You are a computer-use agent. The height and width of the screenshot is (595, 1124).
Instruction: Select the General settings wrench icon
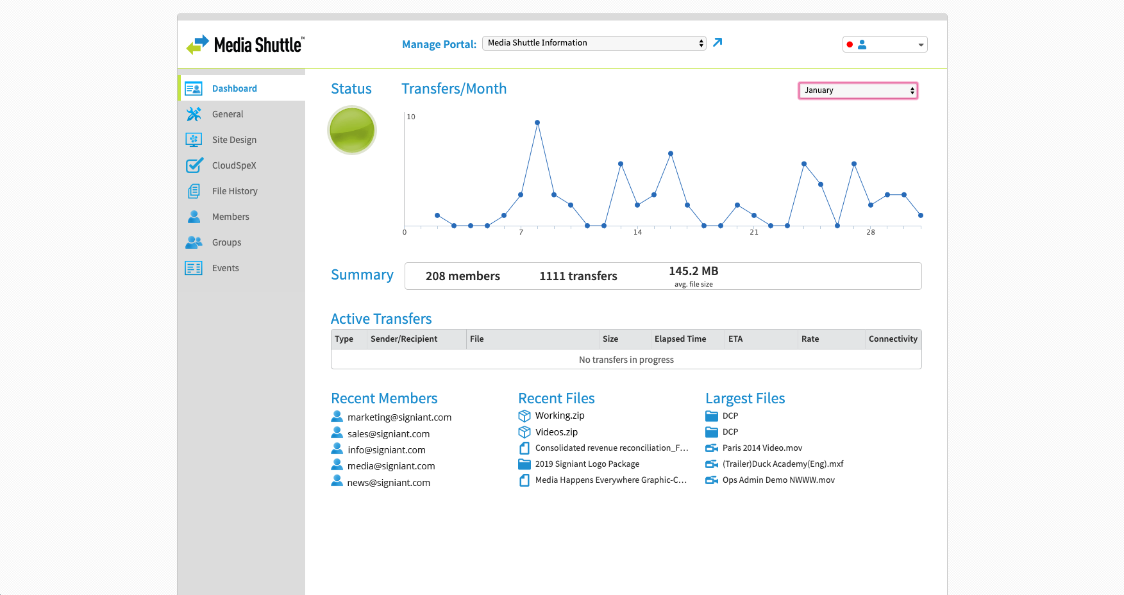tap(193, 114)
